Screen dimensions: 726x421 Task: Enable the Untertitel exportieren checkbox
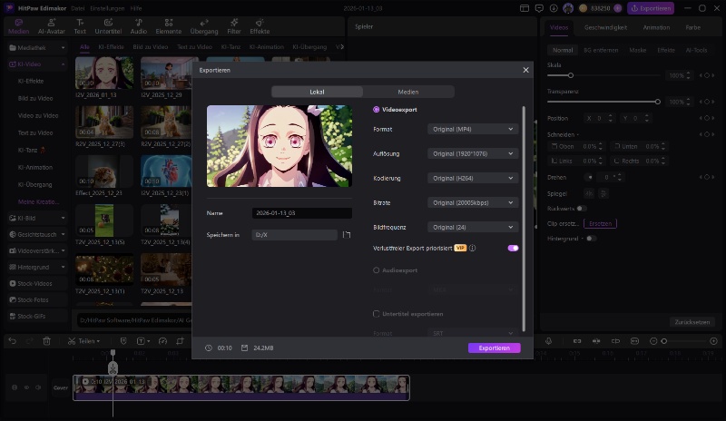(377, 314)
